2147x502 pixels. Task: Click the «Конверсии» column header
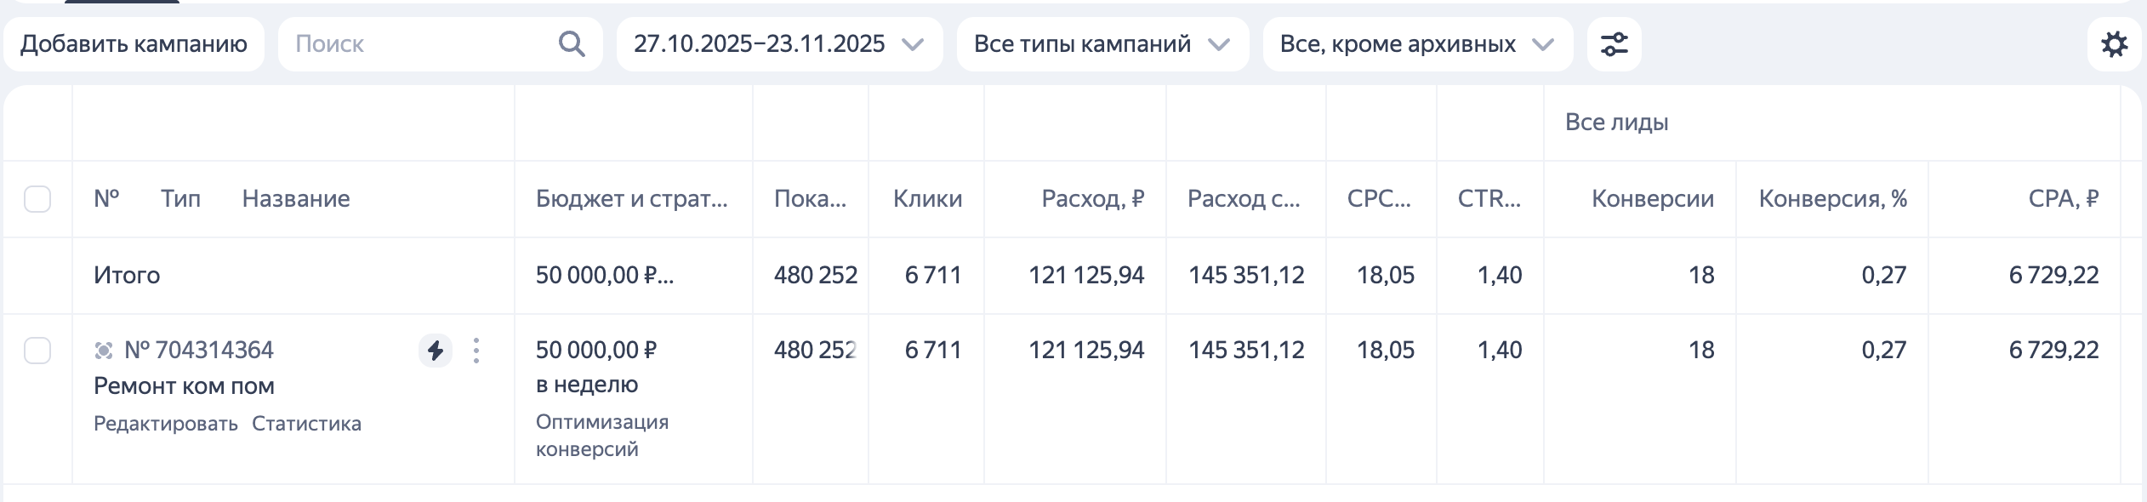point(1652,199)
